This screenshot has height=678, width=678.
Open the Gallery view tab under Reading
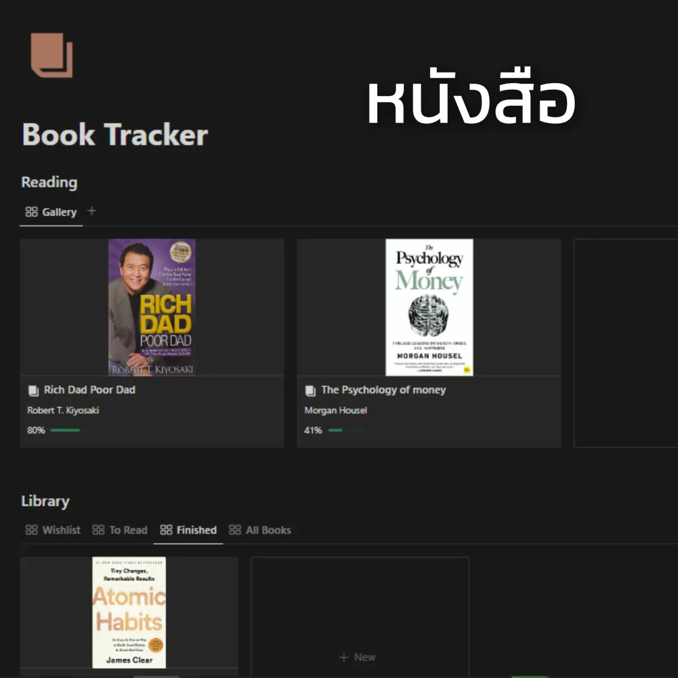(51, 212)
